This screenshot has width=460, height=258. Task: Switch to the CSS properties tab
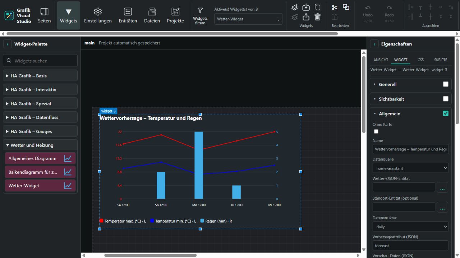[x=420, y=60]
